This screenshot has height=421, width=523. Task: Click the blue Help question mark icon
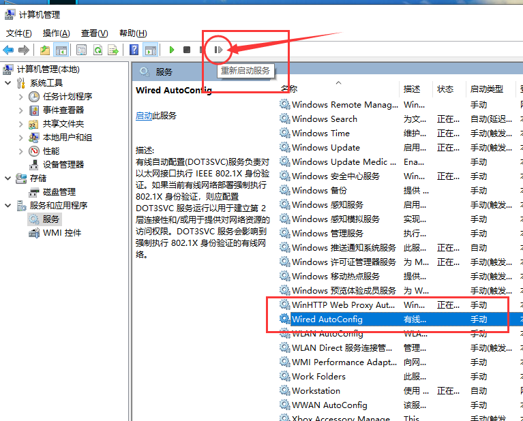[134, 50]
